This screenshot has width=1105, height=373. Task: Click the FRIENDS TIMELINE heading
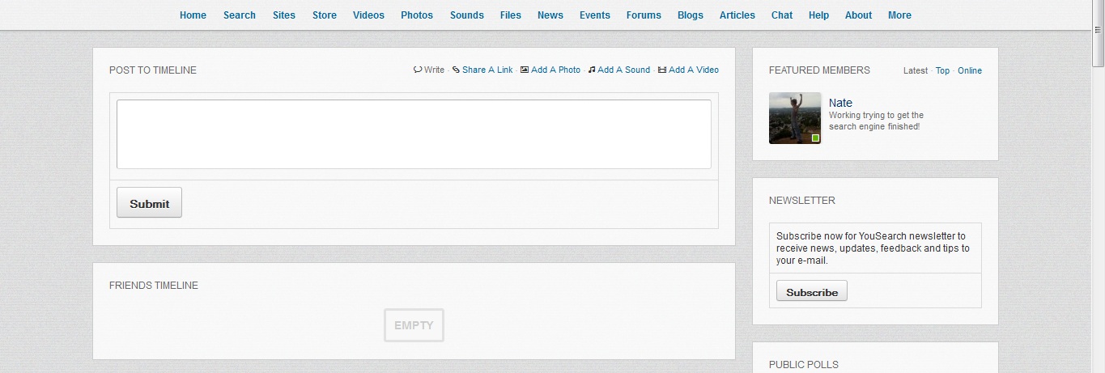coord(154,286)
